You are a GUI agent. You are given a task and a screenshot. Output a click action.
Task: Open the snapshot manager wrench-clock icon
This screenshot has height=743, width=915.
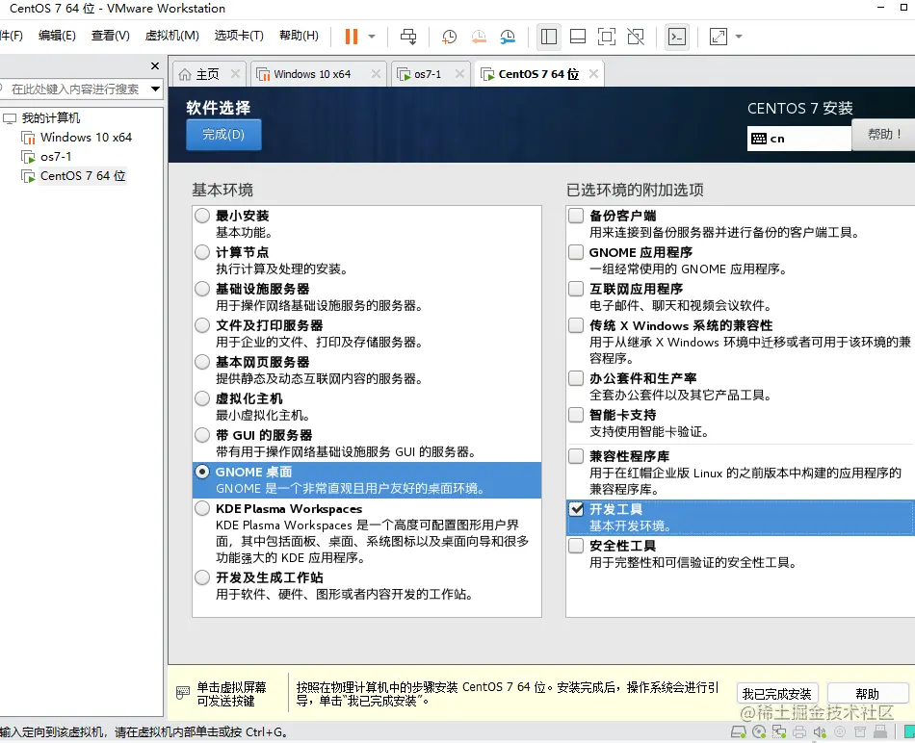click(x=509, y=37)
